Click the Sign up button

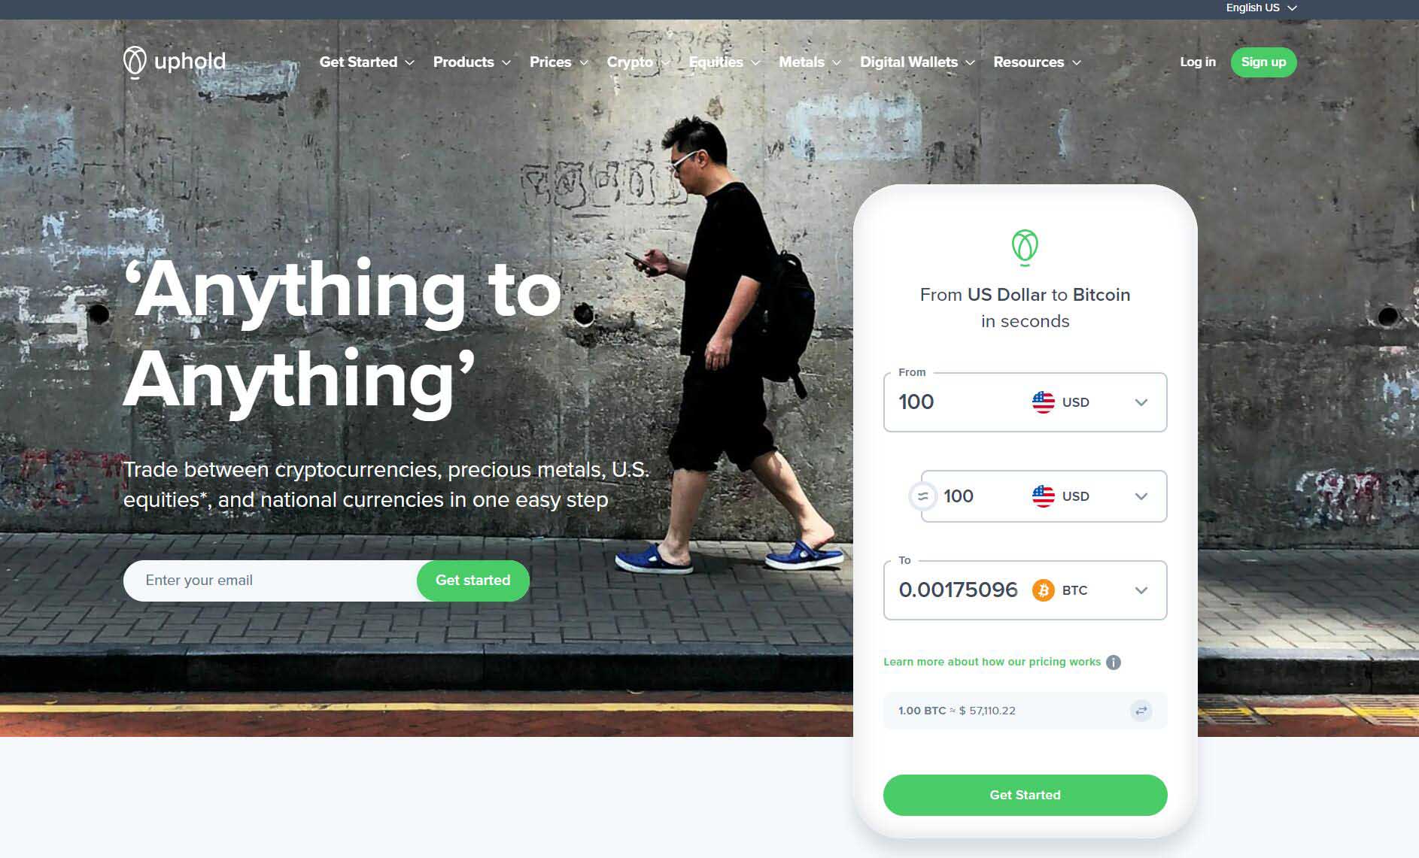(1263, 62)
